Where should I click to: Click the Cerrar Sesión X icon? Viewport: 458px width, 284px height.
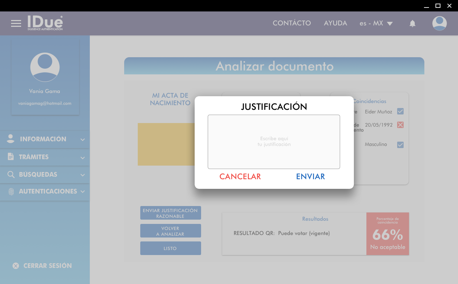16,266
